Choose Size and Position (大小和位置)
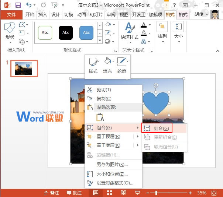This screenshot has width=223, height=197. (x=113, y=174)
